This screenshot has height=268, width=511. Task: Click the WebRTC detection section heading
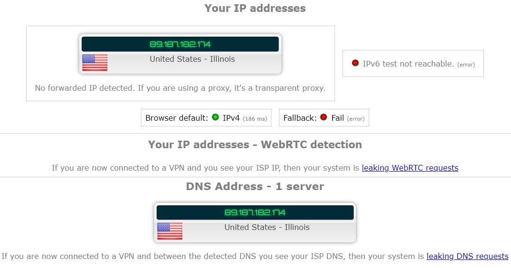[255, 144]
